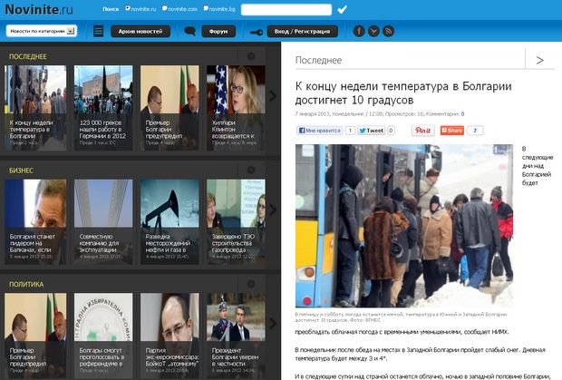562x380 pixels.
Task: Open the Новости по категориям dropdown
Action: pos(42,31)
